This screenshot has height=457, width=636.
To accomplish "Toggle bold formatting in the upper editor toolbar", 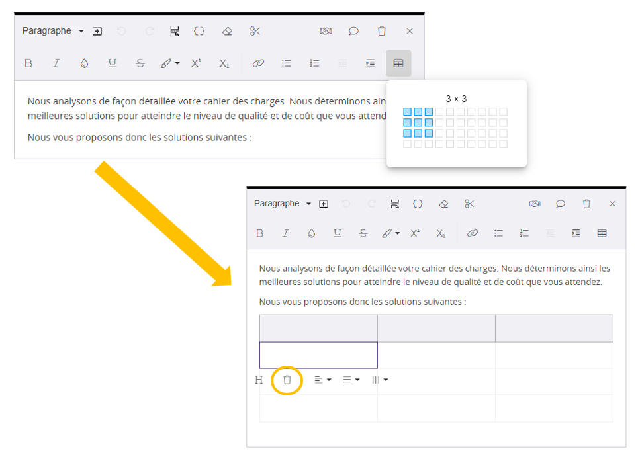I will pyautogui.click(x=28, y=63).
